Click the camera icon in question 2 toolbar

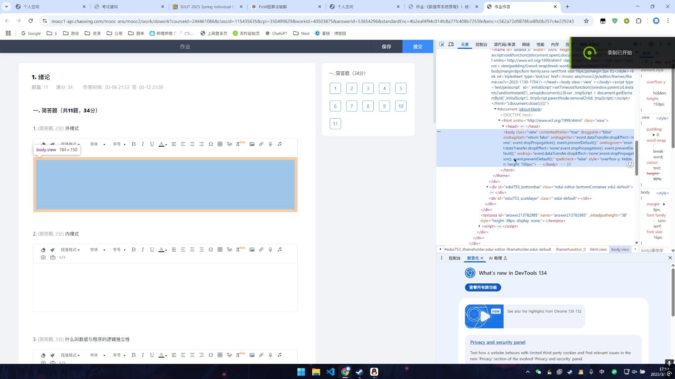pos(43,257)
